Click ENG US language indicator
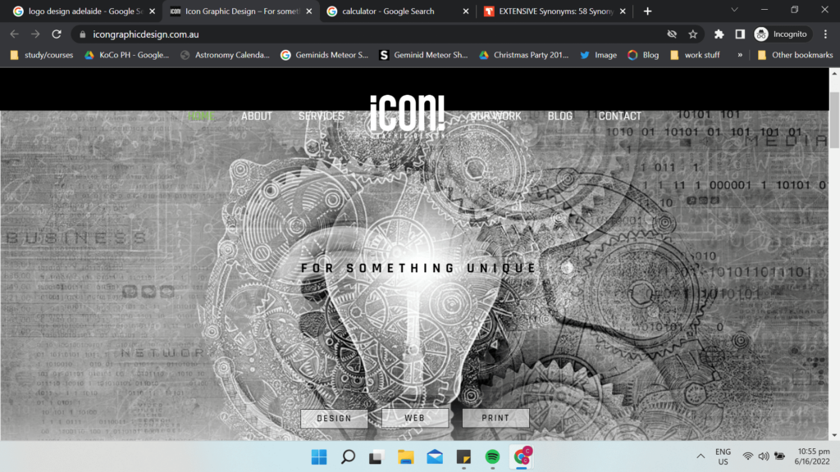Viewport: 840px width, 472px height. coord(724,456)
